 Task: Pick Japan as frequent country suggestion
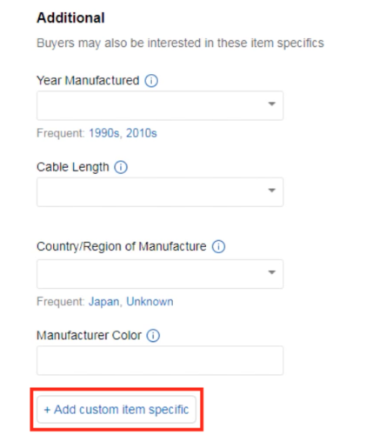point(103,302)
